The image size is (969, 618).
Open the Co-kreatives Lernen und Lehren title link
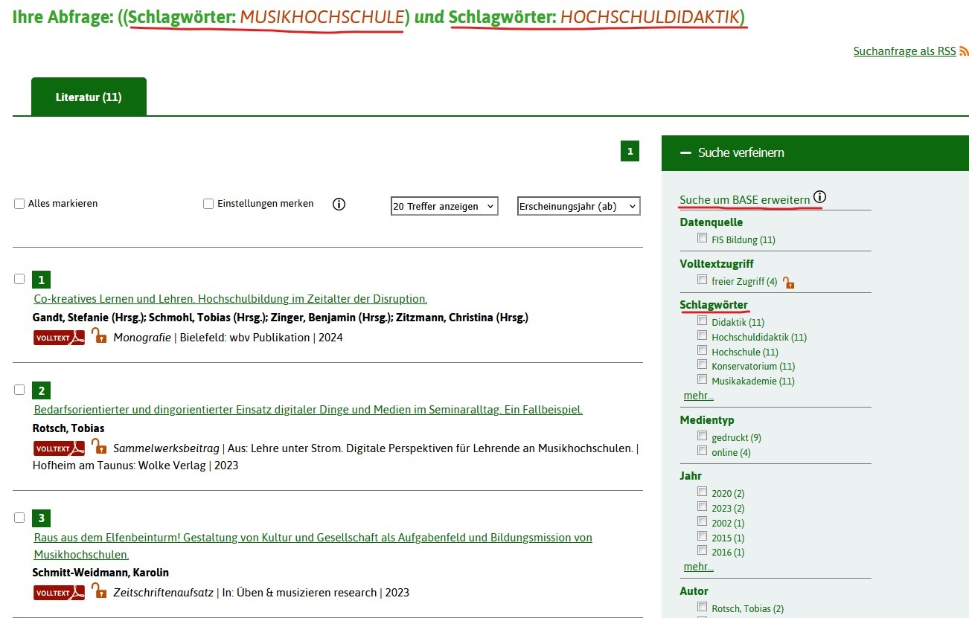230,299
